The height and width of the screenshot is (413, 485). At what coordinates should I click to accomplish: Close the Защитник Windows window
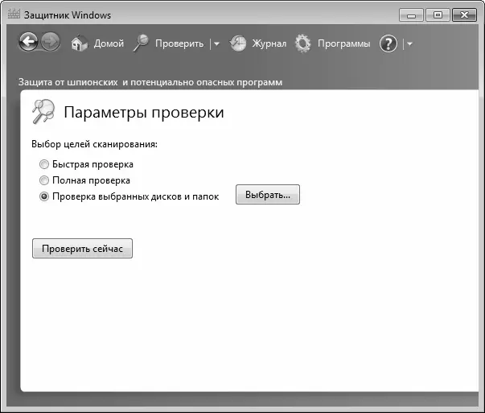click(x=464, y=14)
